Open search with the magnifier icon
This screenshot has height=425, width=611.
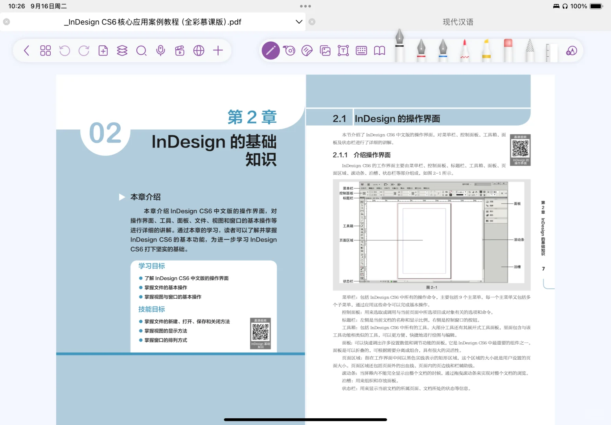point(141,51)
